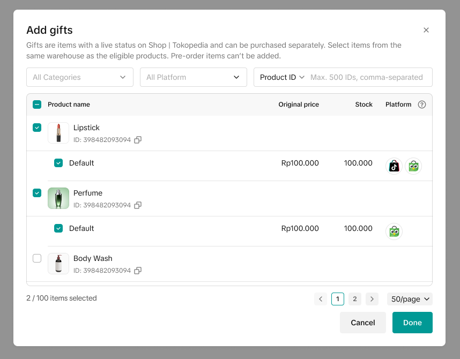
Task: Toggle the select-all header checkbox
Action: [37, 104]
